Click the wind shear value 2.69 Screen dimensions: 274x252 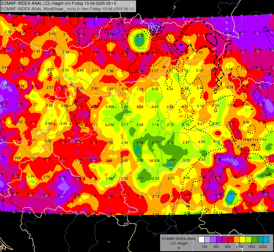8,32
